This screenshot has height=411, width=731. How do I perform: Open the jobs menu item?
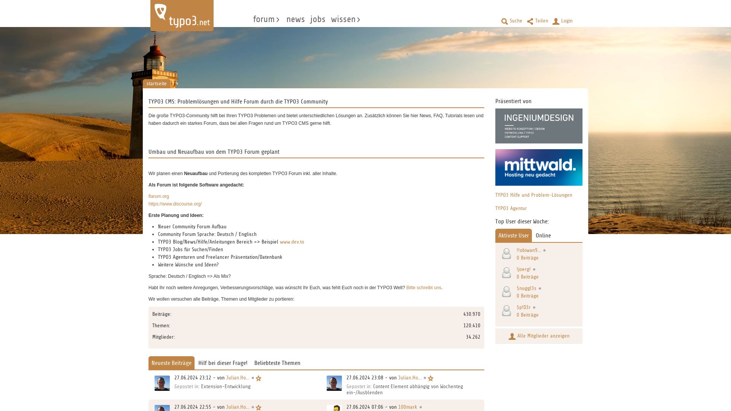click(x=318, y=19)
